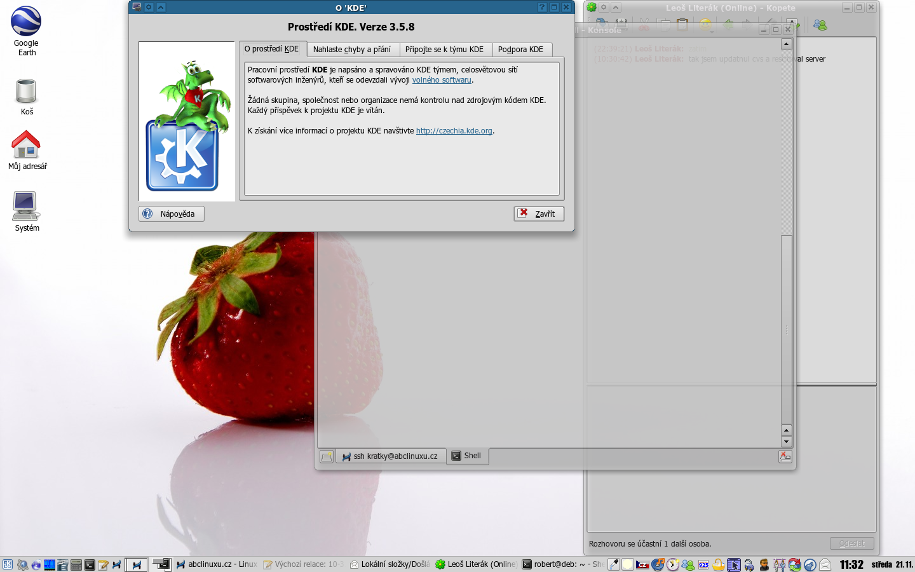Toggle shade button in Kopete title bar
915x572 pixels.
pos(616,8)
